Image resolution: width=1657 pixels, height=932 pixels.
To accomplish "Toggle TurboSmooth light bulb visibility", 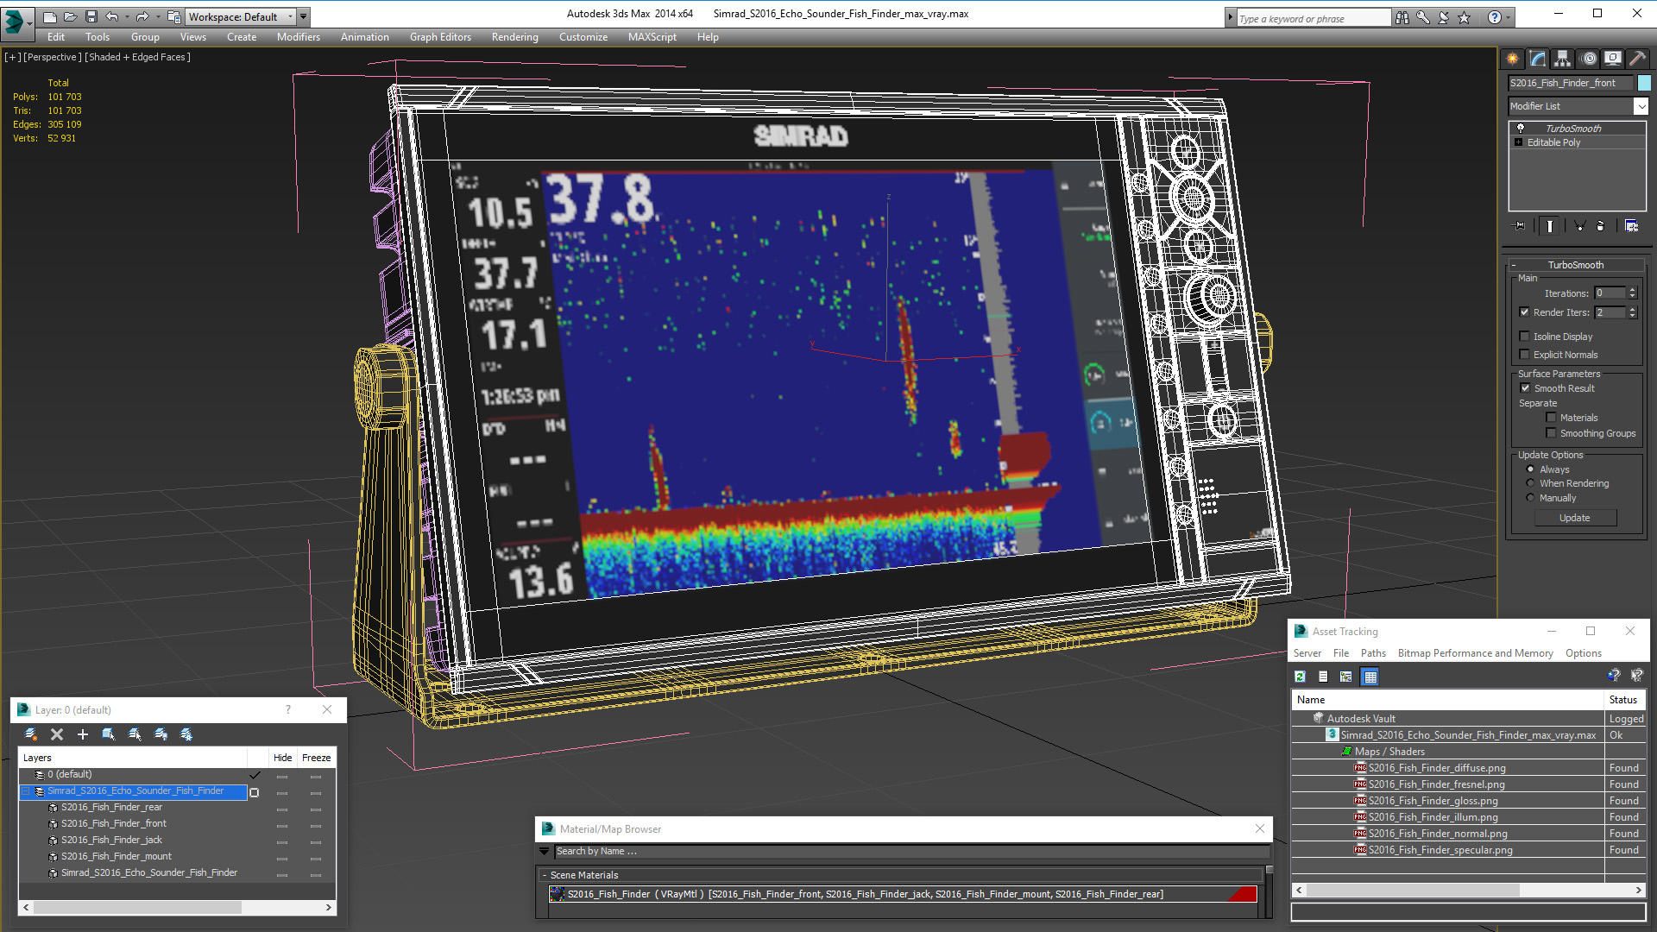I will click(1521, 128).
